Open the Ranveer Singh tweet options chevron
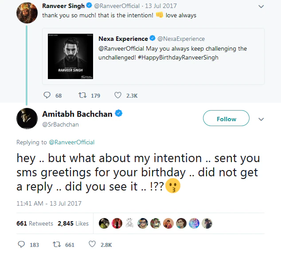281x254 pixels. click(x=261, y=7)
